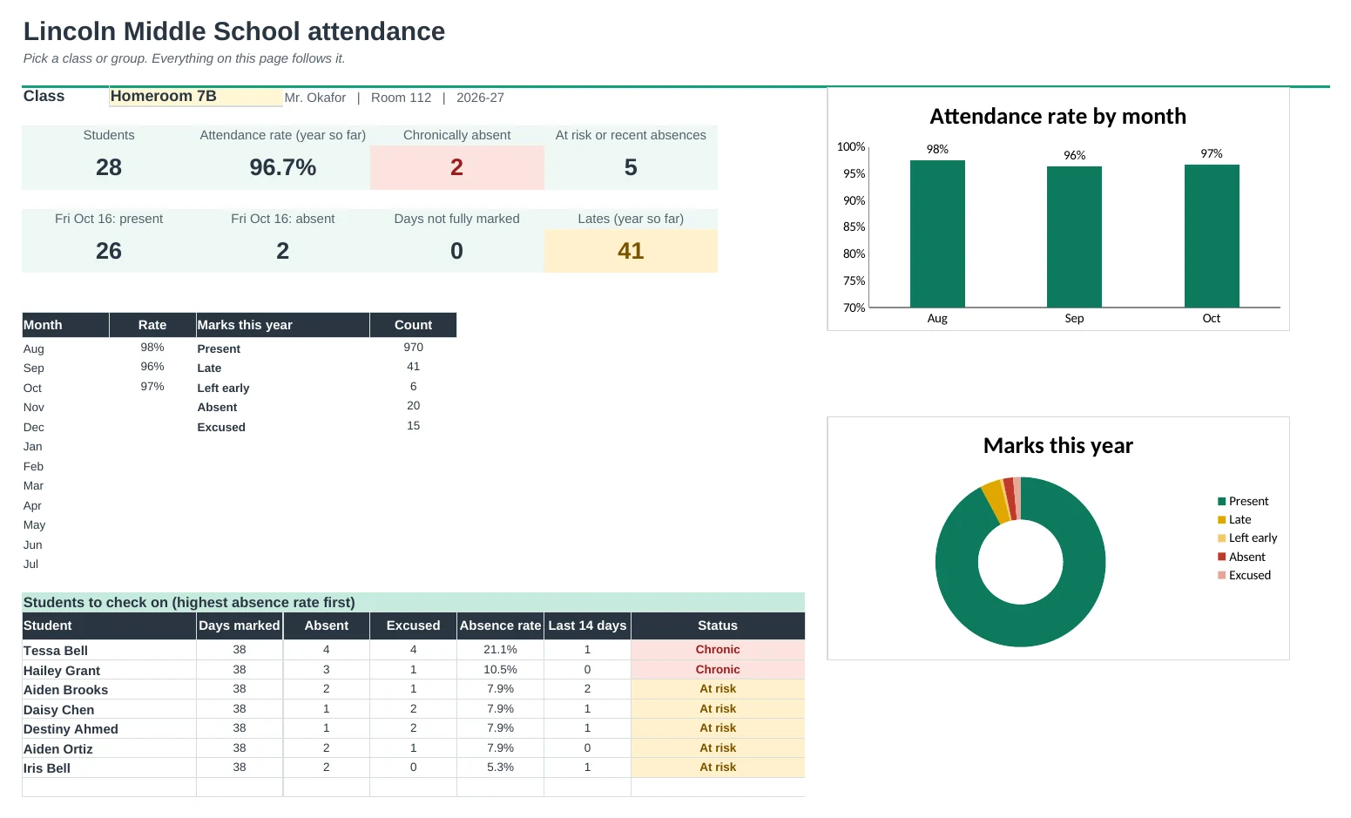Viewport: 1351px width, 818px height.
Task: Click Daisy Chen in the student list
Action: [x=58, y=710]
